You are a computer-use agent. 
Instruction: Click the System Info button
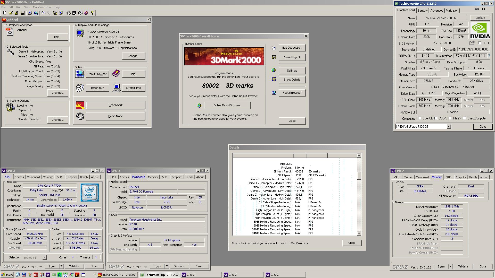(134, 88)
